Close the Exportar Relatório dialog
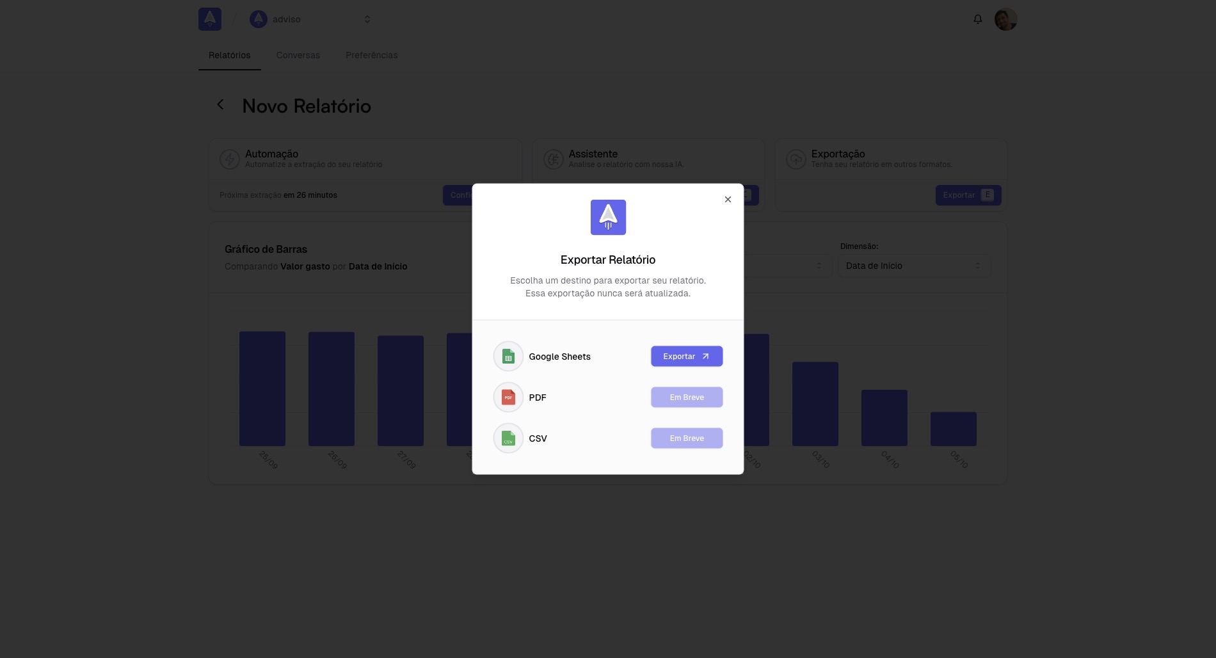The height and width of the screenshot is (658, 1216). pos(728,200)
